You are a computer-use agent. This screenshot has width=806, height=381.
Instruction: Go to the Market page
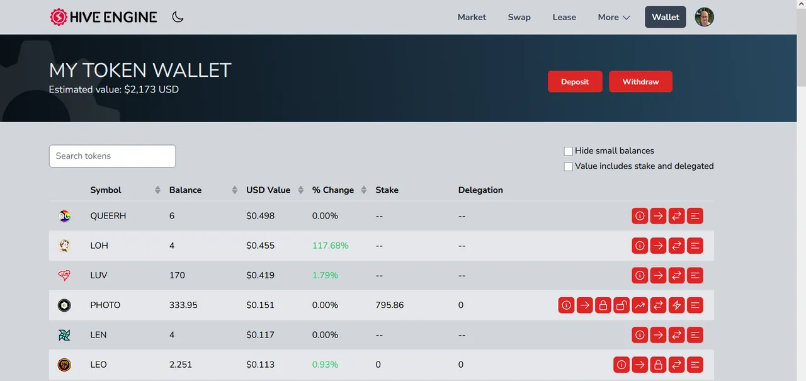click(472, 17)
